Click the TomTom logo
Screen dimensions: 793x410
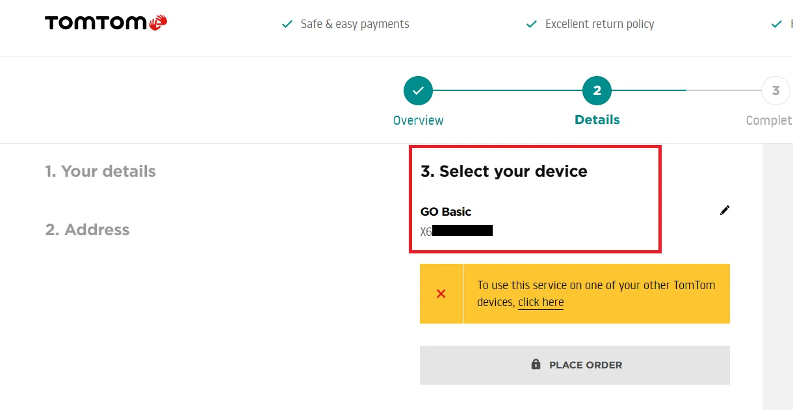point(106,23)
